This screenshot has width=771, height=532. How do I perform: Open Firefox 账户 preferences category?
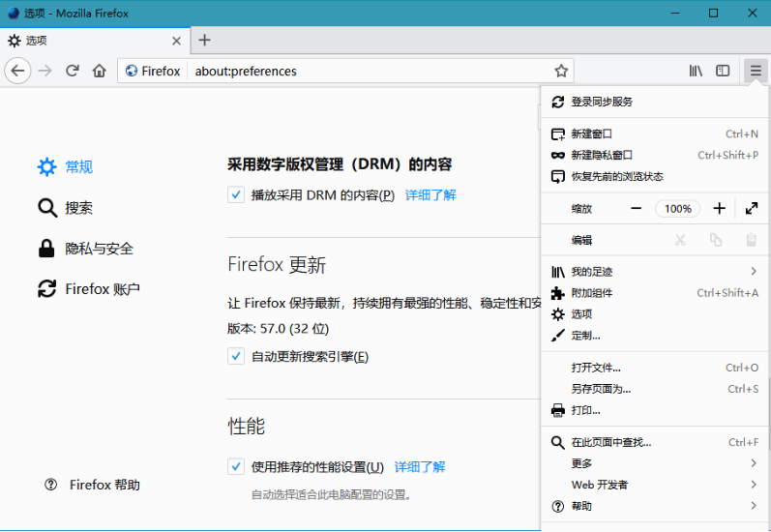(x=88, y=288)
